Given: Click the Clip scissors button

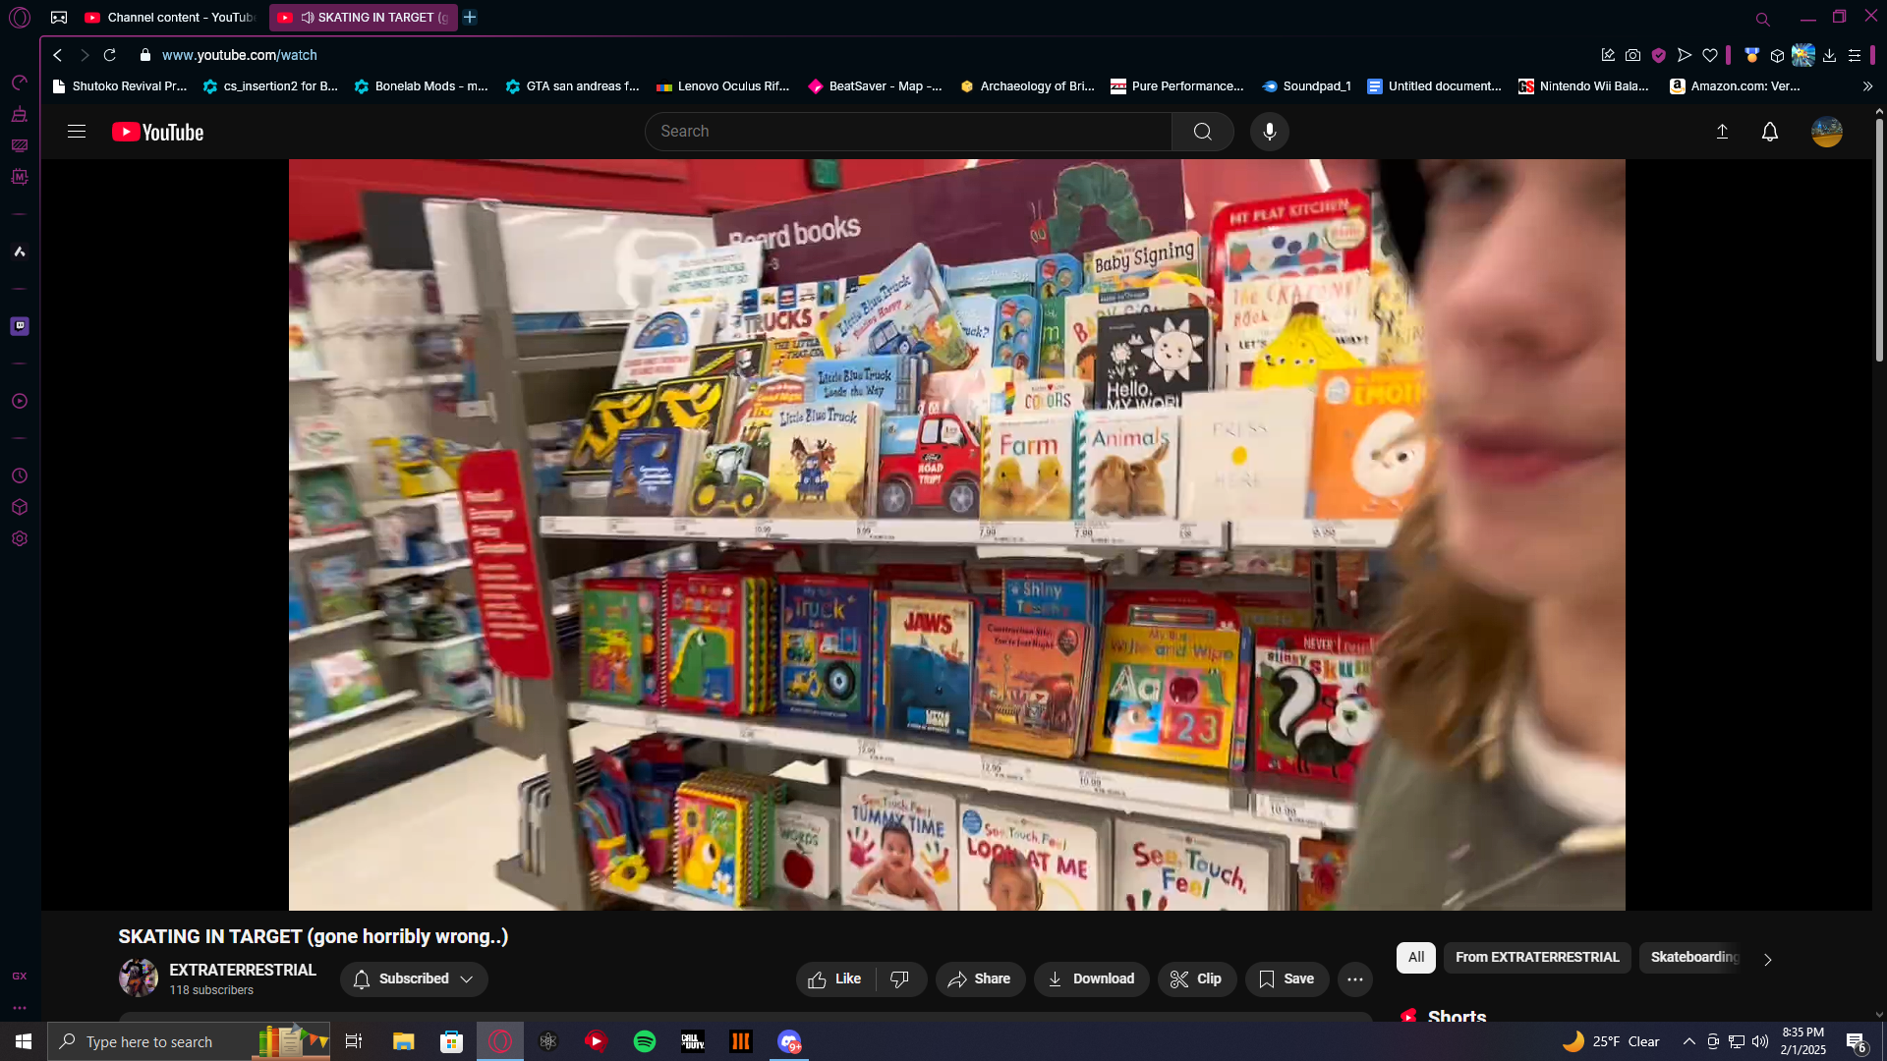Looking at the screenshot, I should point(1196,978).
